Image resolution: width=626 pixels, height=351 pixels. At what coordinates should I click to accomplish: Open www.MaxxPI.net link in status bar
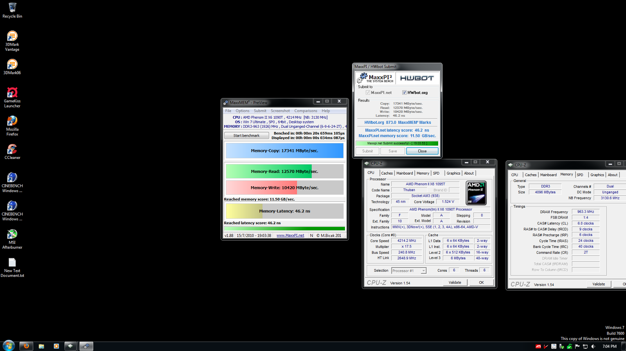[x=290, y=235]
